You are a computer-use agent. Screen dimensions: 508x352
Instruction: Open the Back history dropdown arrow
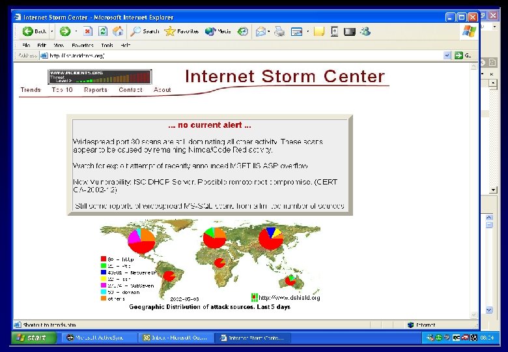(x=52, y=31)
